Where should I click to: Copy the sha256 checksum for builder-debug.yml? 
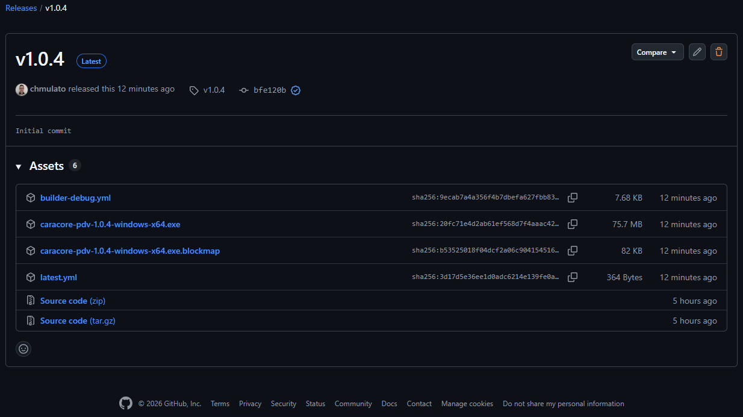click(x=572, y=197)
